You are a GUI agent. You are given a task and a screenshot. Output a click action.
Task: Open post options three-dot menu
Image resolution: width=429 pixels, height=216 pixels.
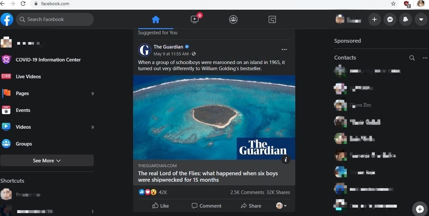click(x=284, y=49)
